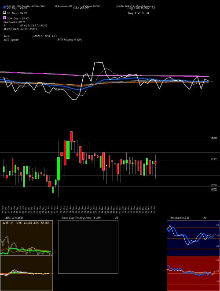Click the large green candle for 10 Nov
220x291 pixels.
pos(59,168)
